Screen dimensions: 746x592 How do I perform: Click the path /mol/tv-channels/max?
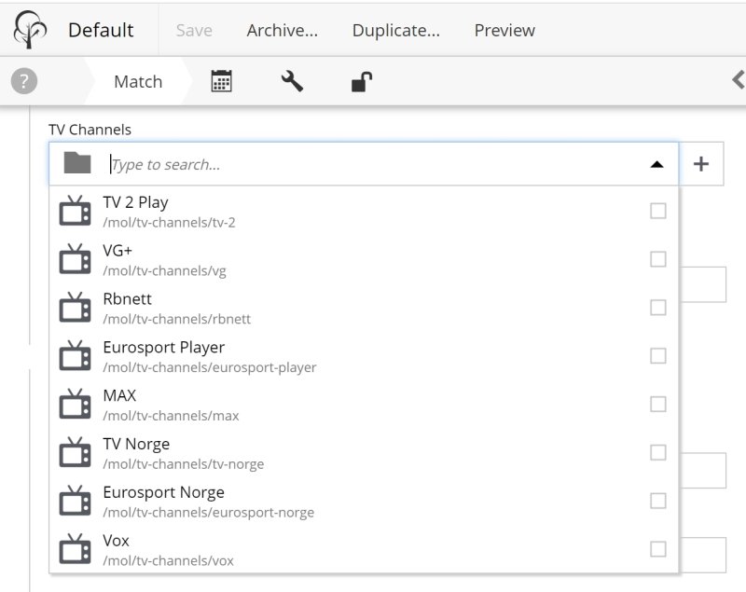click(x=171, y=416)
